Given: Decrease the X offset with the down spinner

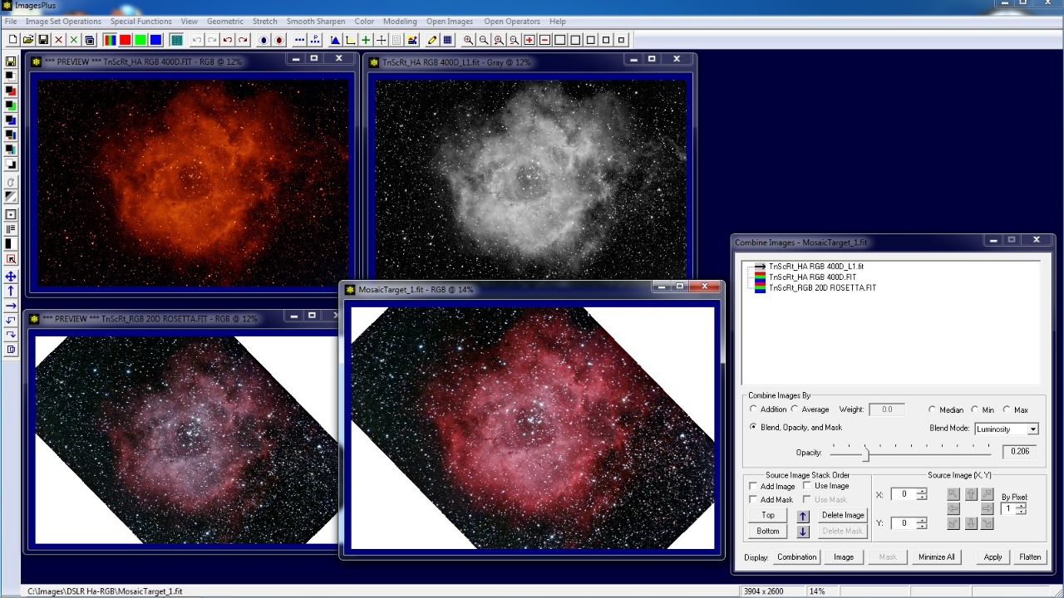Looking at the screenshot, I should coord(922,498).
